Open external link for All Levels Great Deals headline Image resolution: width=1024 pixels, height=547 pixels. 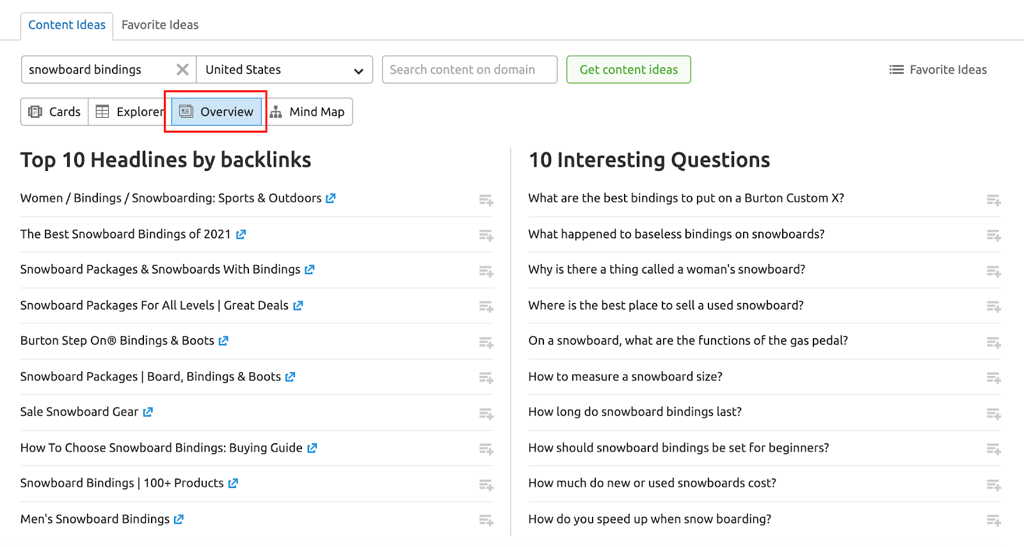[x=298, y=306]
